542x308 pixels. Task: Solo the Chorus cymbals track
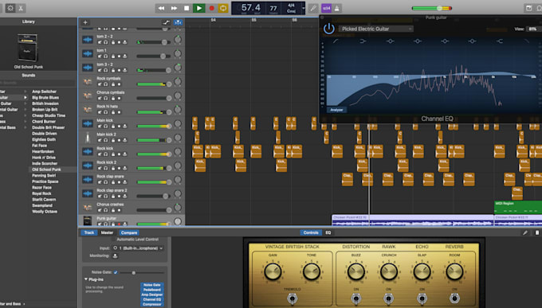pos(106,99)
